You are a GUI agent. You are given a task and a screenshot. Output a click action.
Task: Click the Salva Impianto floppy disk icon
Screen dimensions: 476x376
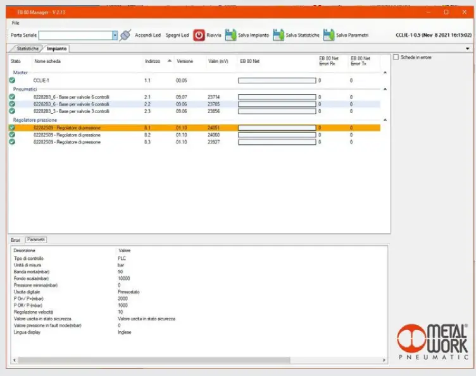230,35
